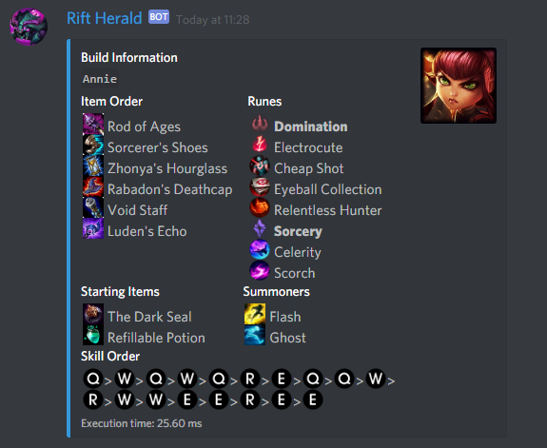Click the Rift Herald username
The height and width of the screenshot is (448, 547).
coord(105,18)
